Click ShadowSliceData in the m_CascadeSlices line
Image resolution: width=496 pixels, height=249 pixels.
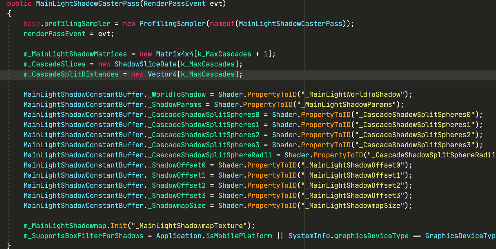pos(145,64)
